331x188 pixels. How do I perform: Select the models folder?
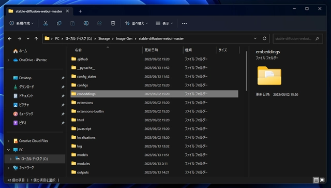pyautogui.click(x=154, y=155)
